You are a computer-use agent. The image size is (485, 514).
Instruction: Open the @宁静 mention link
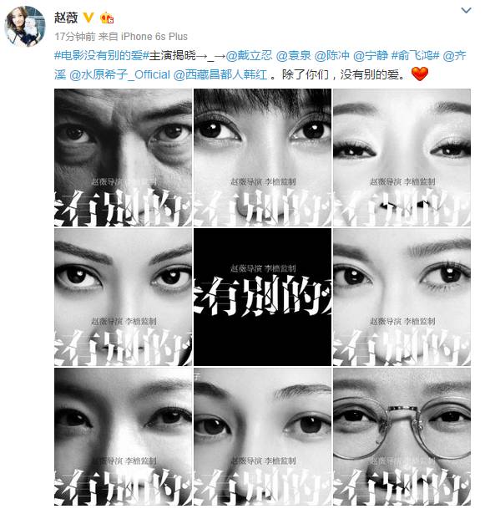(371, 55)
